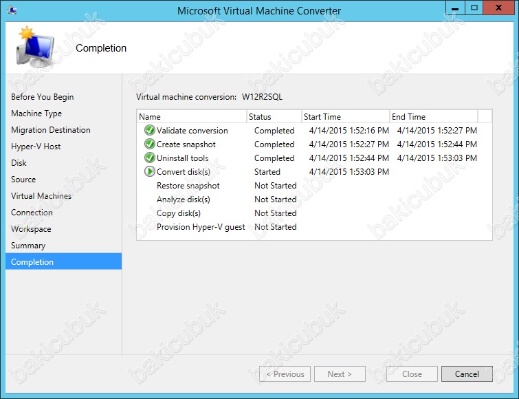Image resolution: width=519 pixels, height=399 pixels.
Task: Select the highlighted Completion step
Action: pyautogui.click(x=63, y=261)
